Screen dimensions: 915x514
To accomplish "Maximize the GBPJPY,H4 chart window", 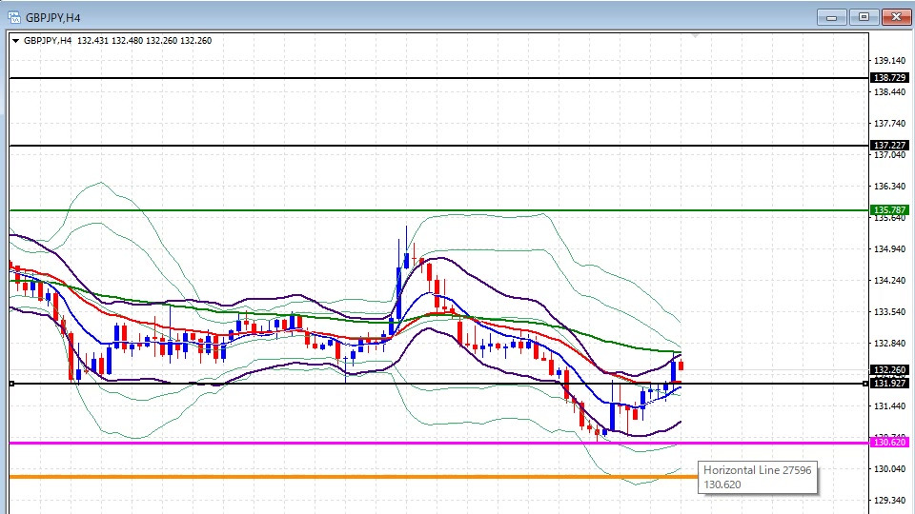I will [864, 17].
